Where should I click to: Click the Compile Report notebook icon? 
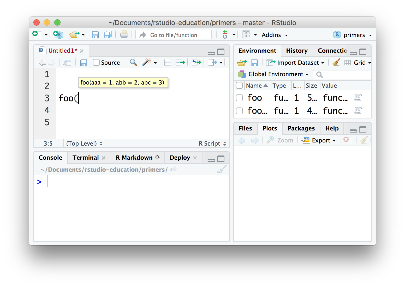click(167, 62)
